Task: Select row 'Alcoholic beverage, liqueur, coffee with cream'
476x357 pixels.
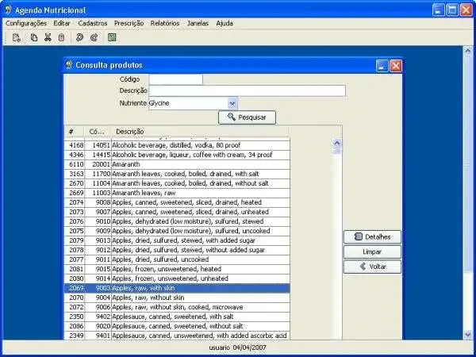Action: (177, 155)
